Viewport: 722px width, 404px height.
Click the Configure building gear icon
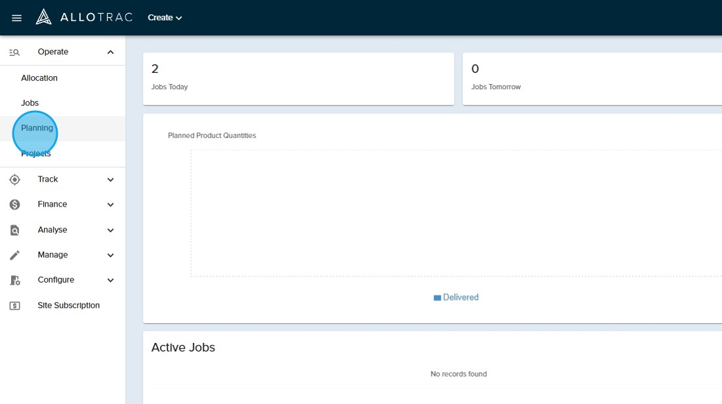[x=15, y=280]
